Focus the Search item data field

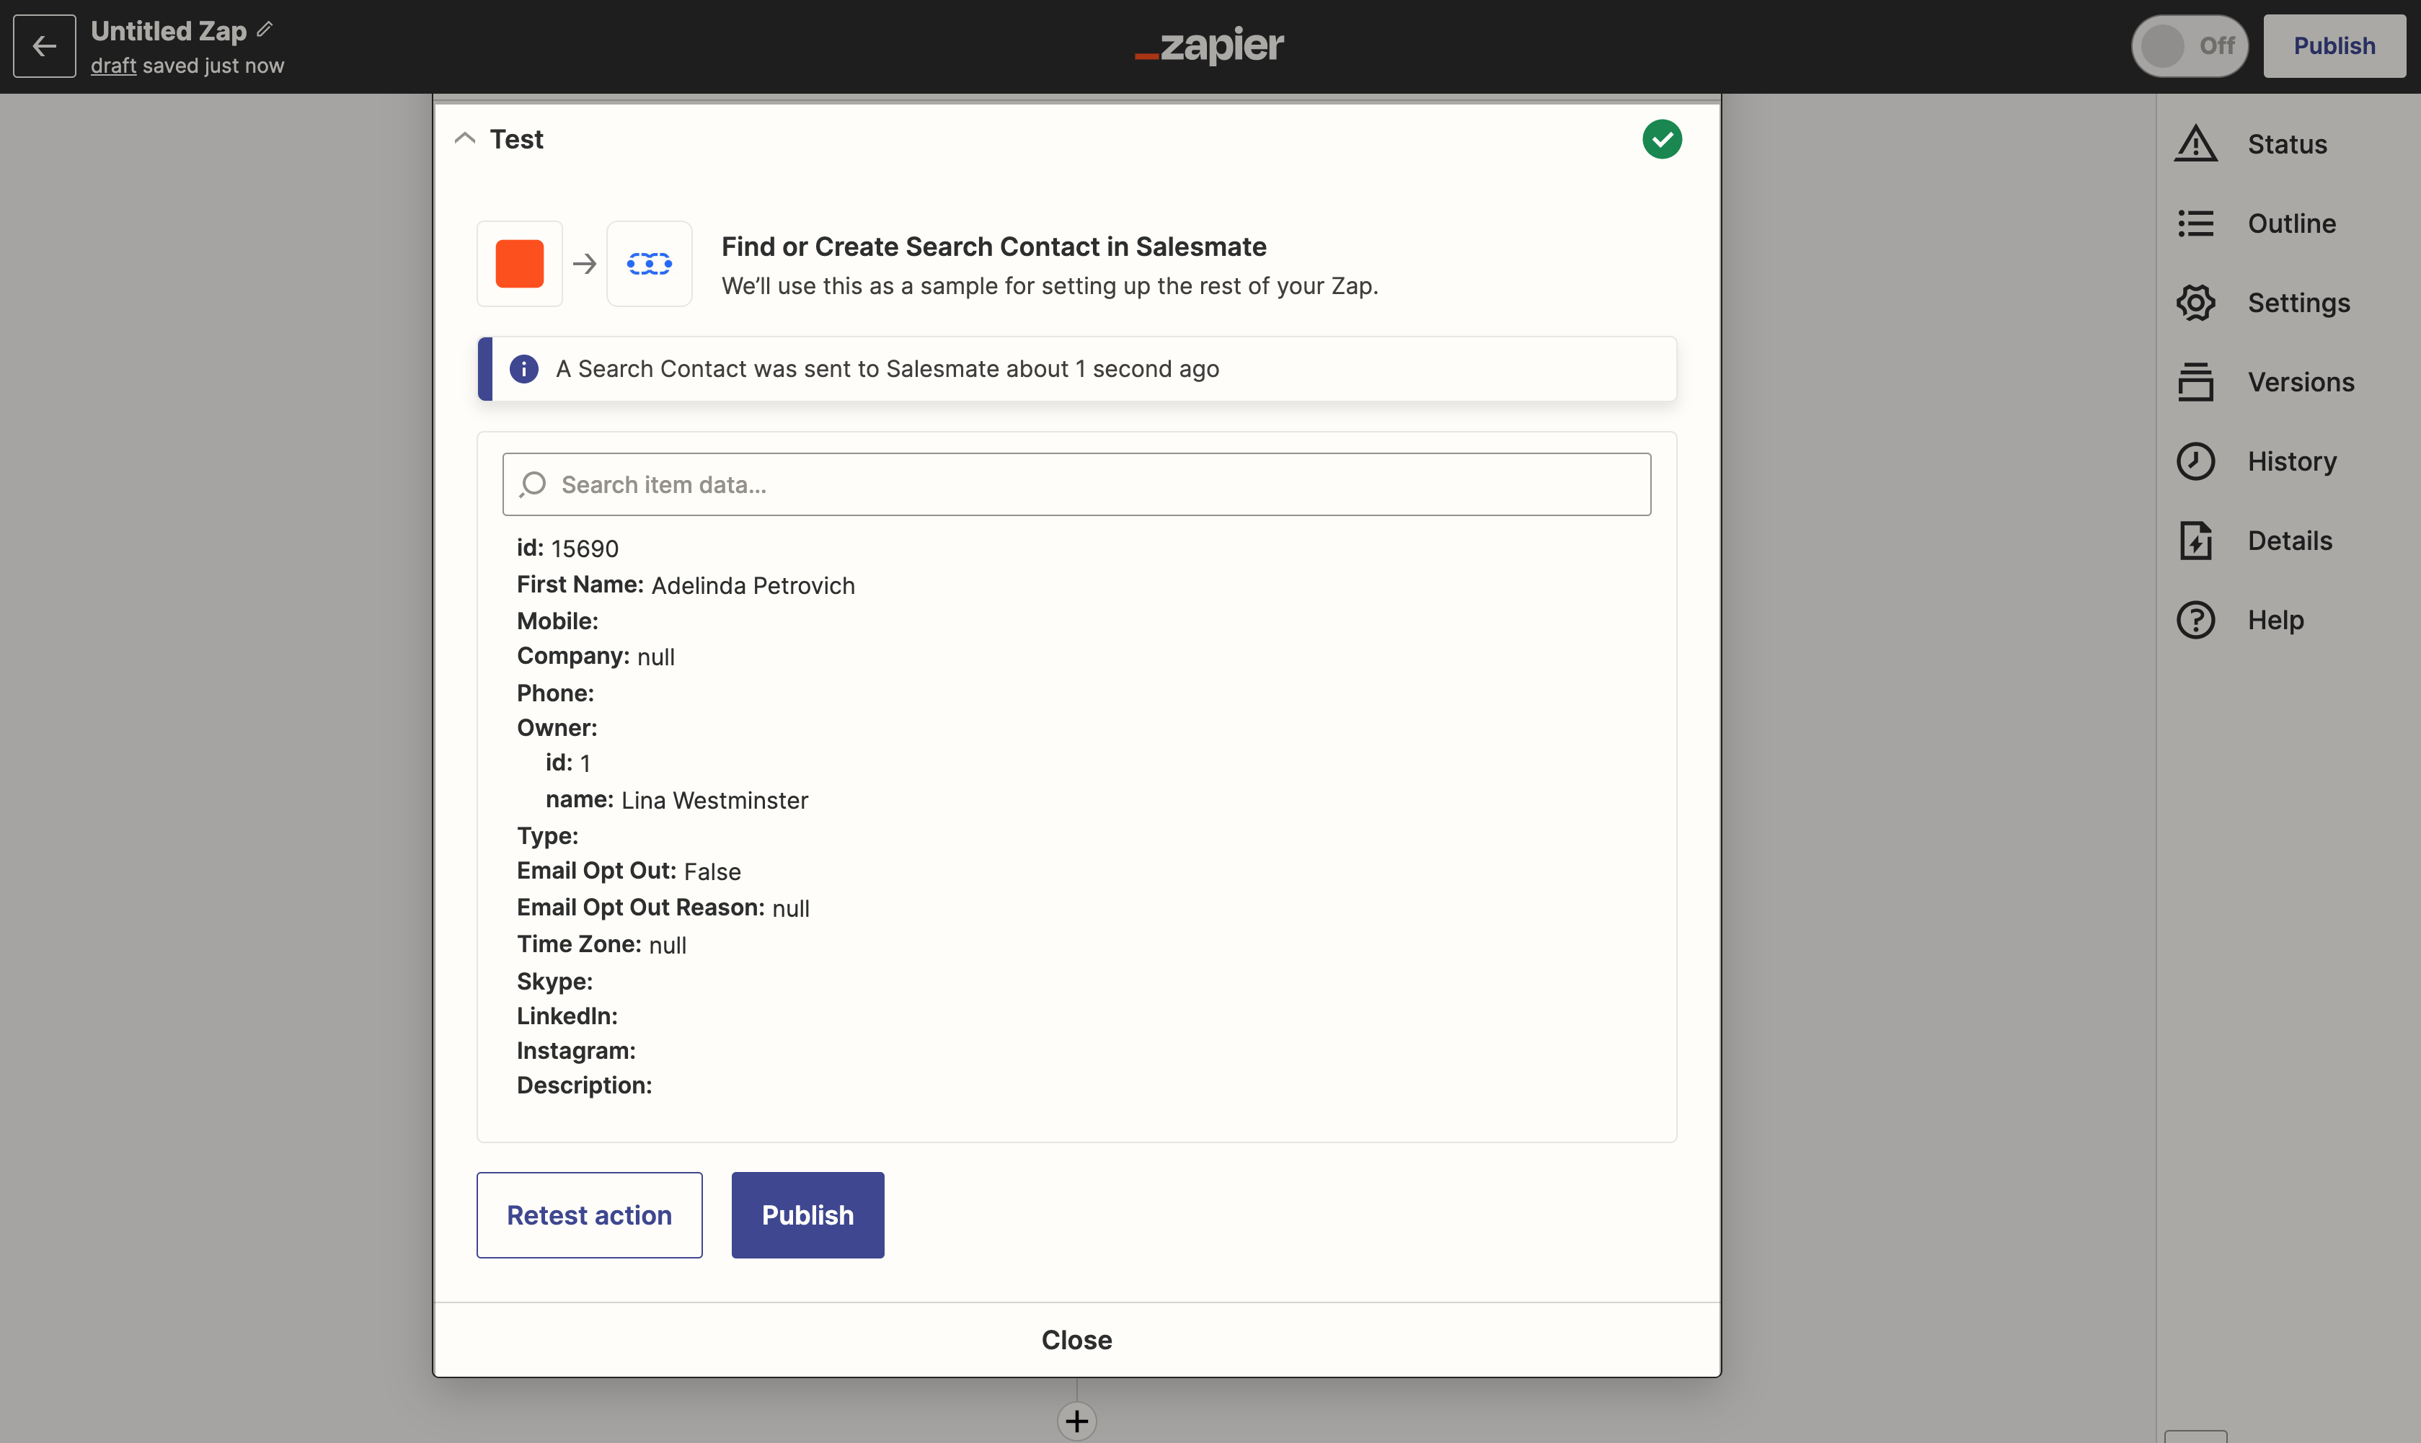tap(1076, 484)
